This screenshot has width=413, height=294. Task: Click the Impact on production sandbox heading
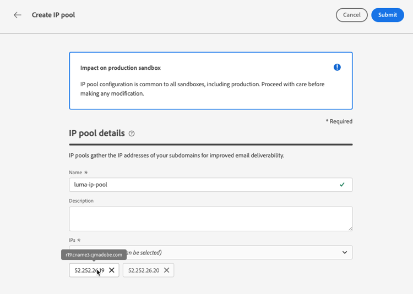pyautogui.click(x=121, y=68)
